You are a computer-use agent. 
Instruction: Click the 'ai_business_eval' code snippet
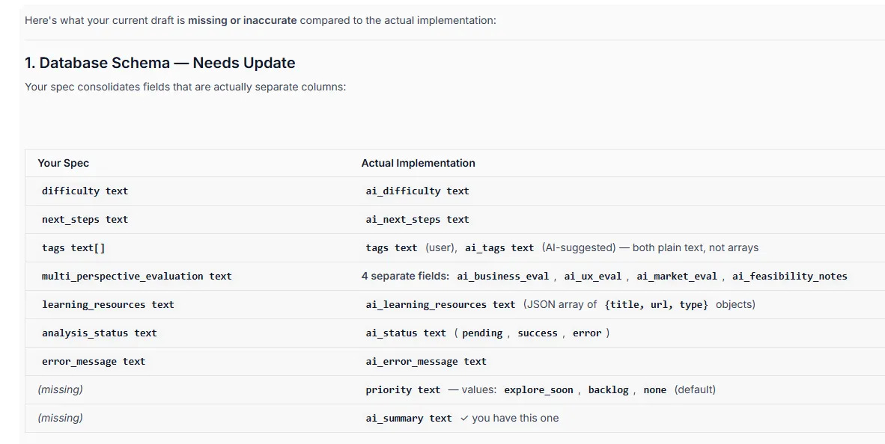503,277
